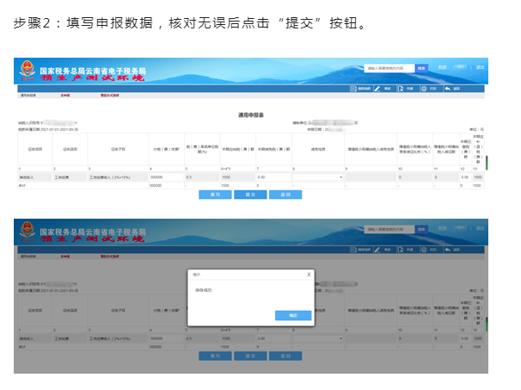Click the 其他收入 cell in upper screenshot row

tap(34, 177)
